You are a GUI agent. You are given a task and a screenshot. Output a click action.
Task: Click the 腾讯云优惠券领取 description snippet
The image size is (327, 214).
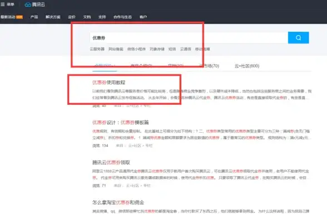201,174
